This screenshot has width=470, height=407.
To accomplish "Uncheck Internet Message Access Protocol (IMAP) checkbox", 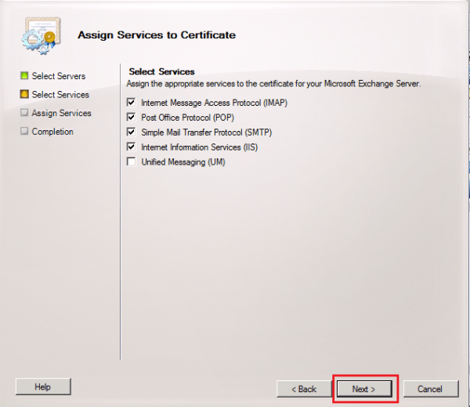I will coord(131,103).
